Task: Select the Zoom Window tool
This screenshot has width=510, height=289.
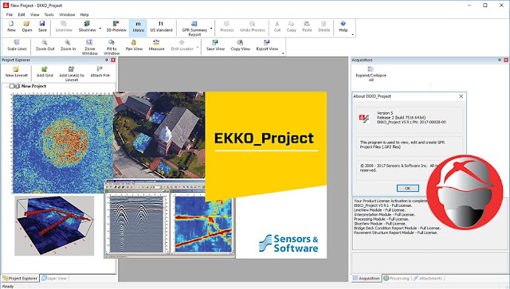Action: click(89, 47)
